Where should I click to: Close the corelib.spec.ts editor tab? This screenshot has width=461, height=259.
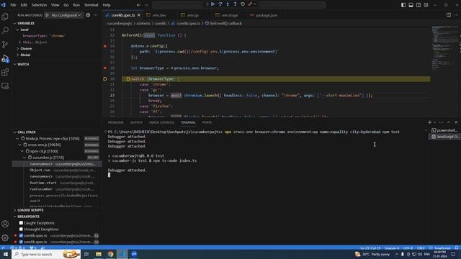pyautogui.click(x=139, y=15)
